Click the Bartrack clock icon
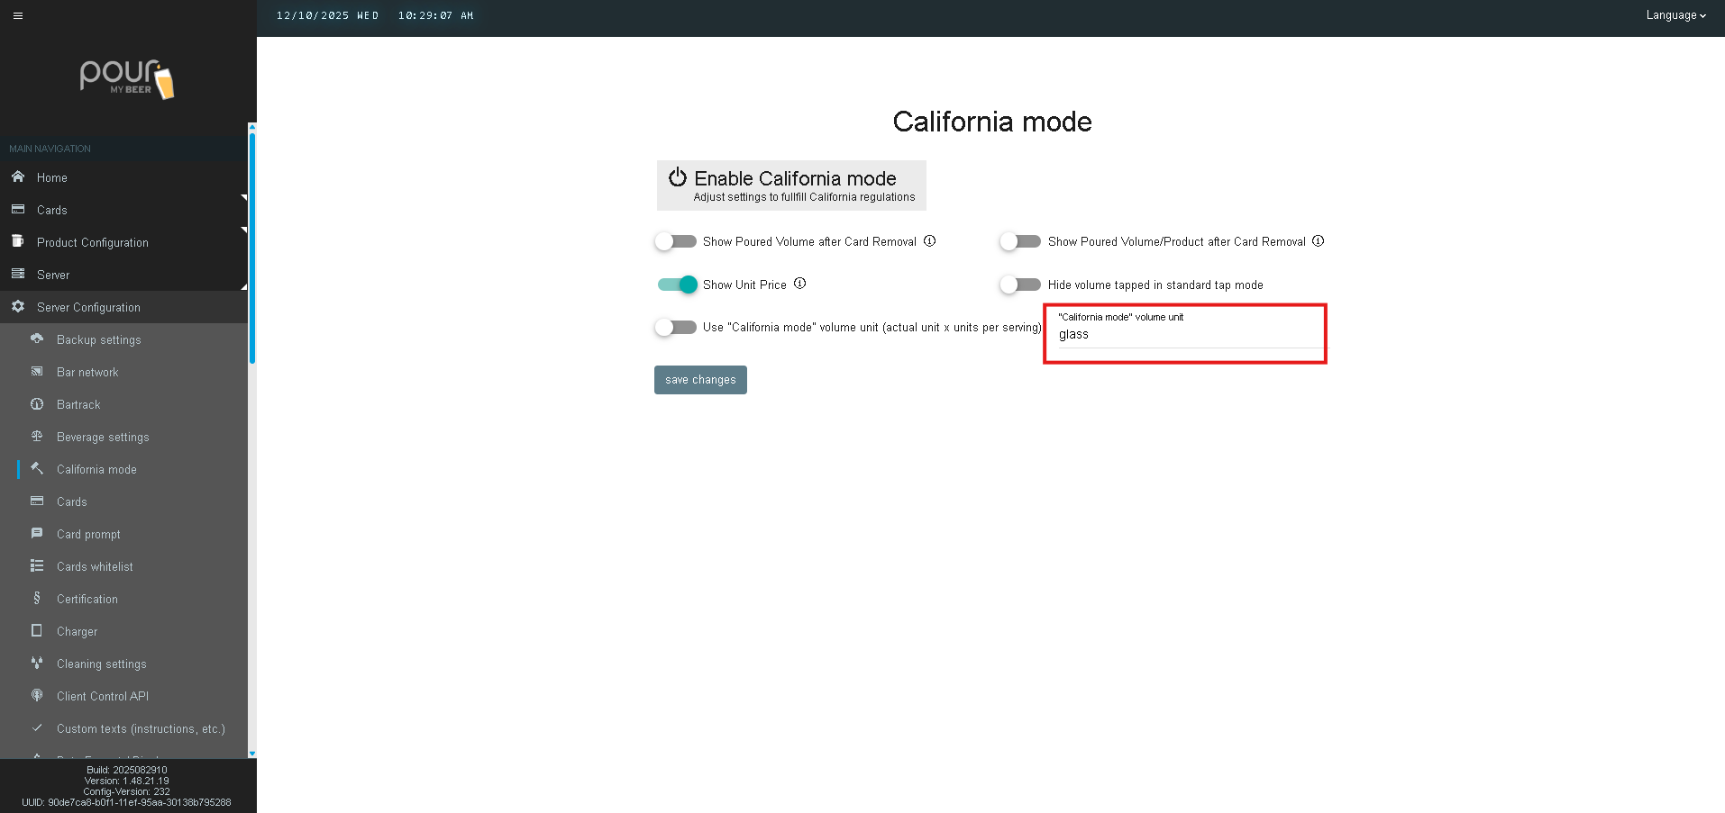Image resolution: width=1725 pixels, height=813 pixels. [37, 404]
